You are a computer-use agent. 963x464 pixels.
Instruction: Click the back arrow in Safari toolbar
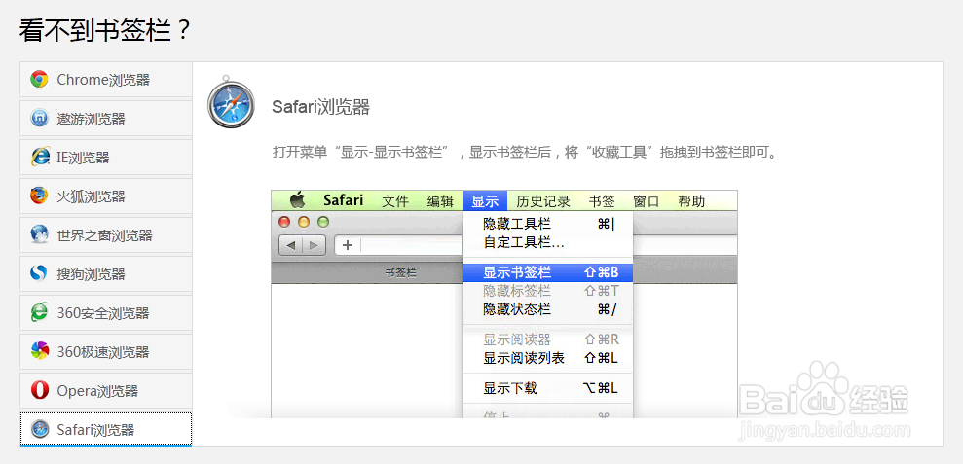(x=290, y=245)
